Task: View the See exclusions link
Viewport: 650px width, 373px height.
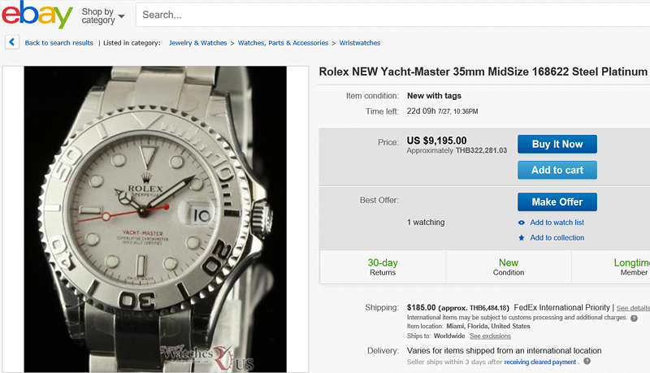Action: point(490,336)
